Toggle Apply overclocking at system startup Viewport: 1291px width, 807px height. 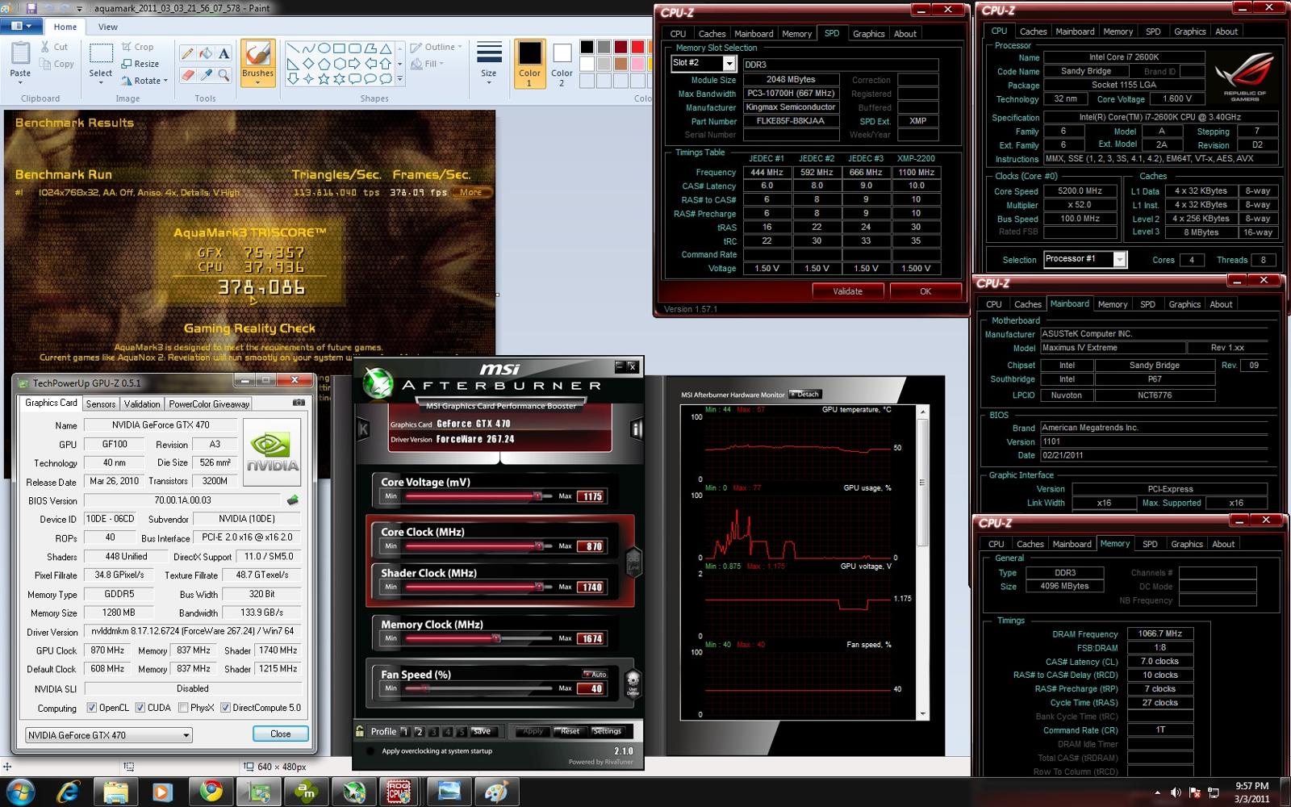click(370, 751)
